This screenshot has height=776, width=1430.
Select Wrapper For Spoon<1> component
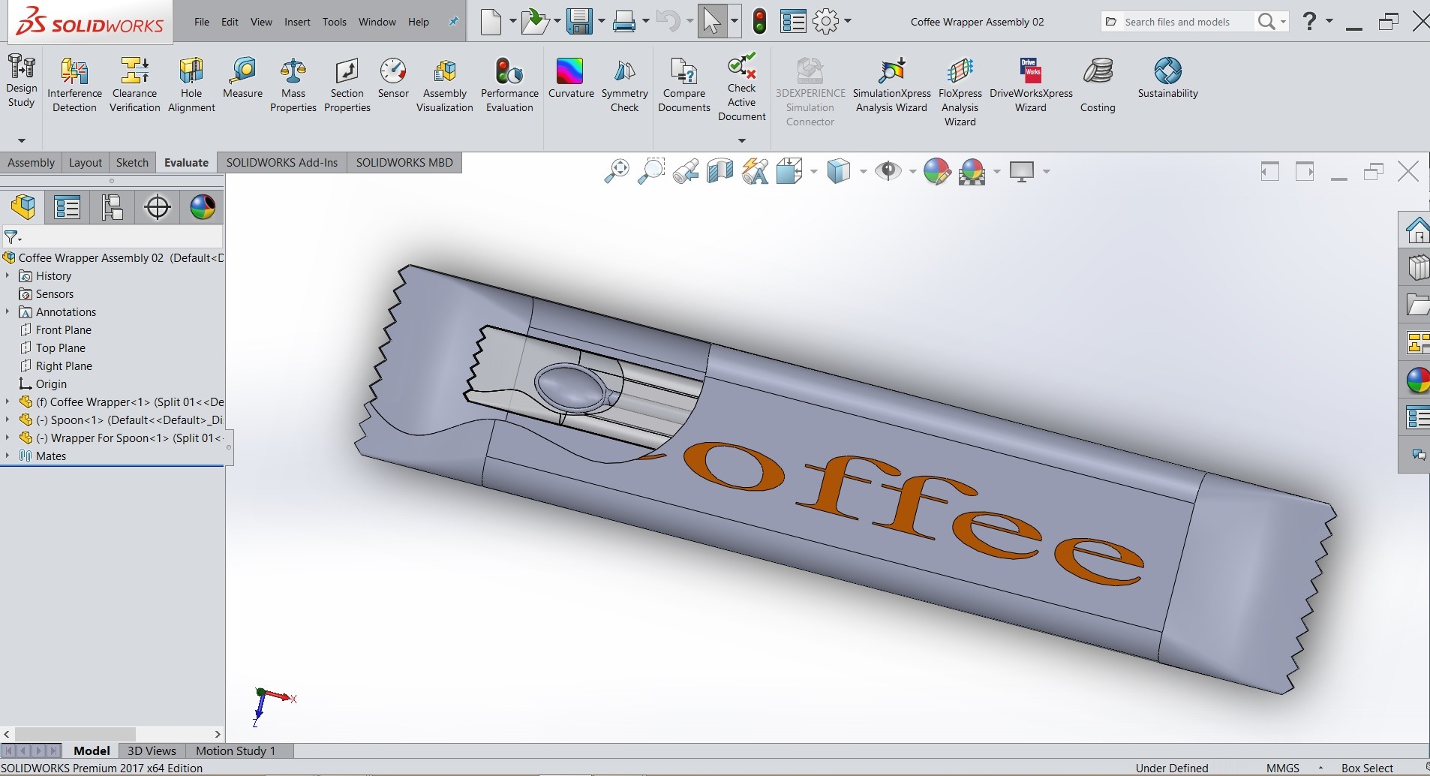[121, 438]
